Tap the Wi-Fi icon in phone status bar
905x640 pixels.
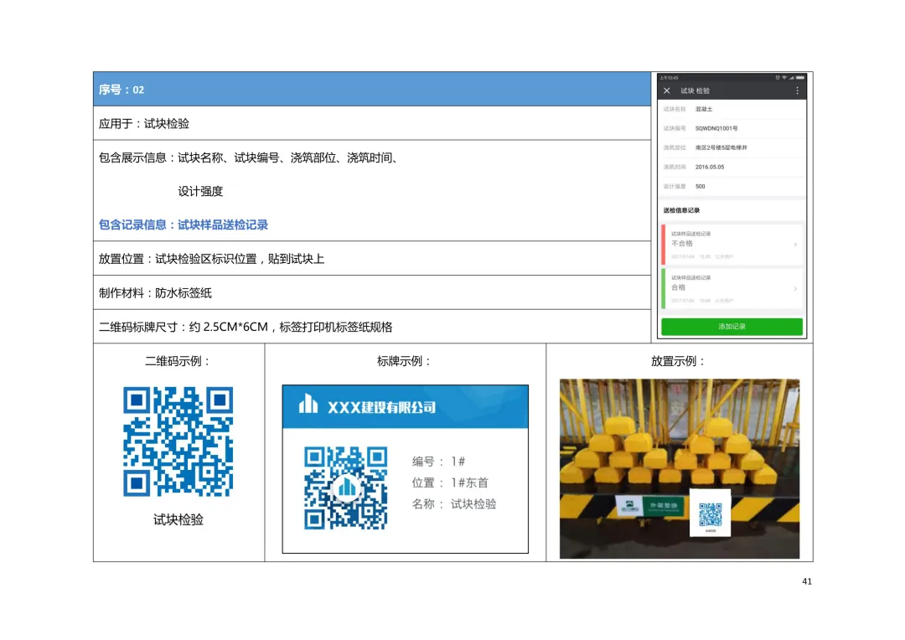pos(784,77)
